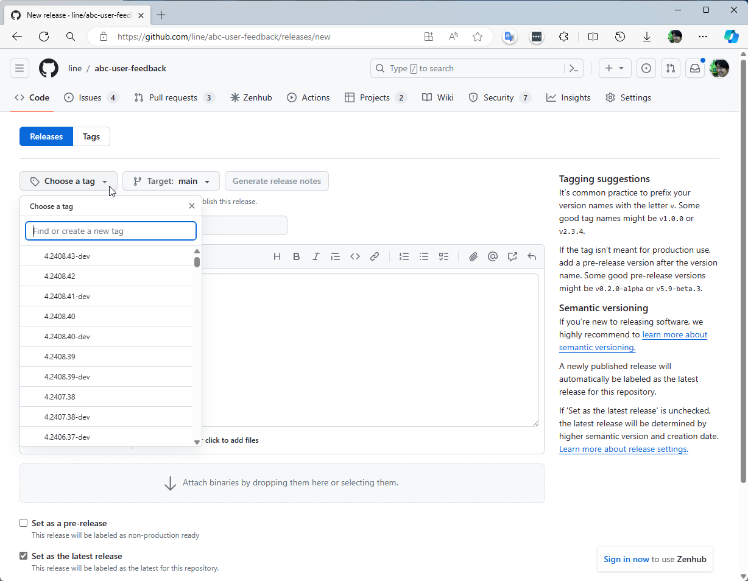Insert a link in release description
Image resolution: width=748 pixels, height=581 pixels.
(375, 256)
